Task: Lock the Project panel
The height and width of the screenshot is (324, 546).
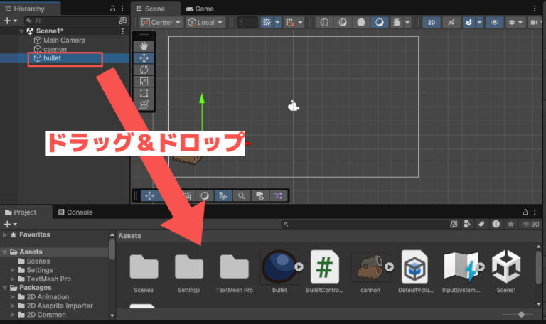Action: (525, 212)
